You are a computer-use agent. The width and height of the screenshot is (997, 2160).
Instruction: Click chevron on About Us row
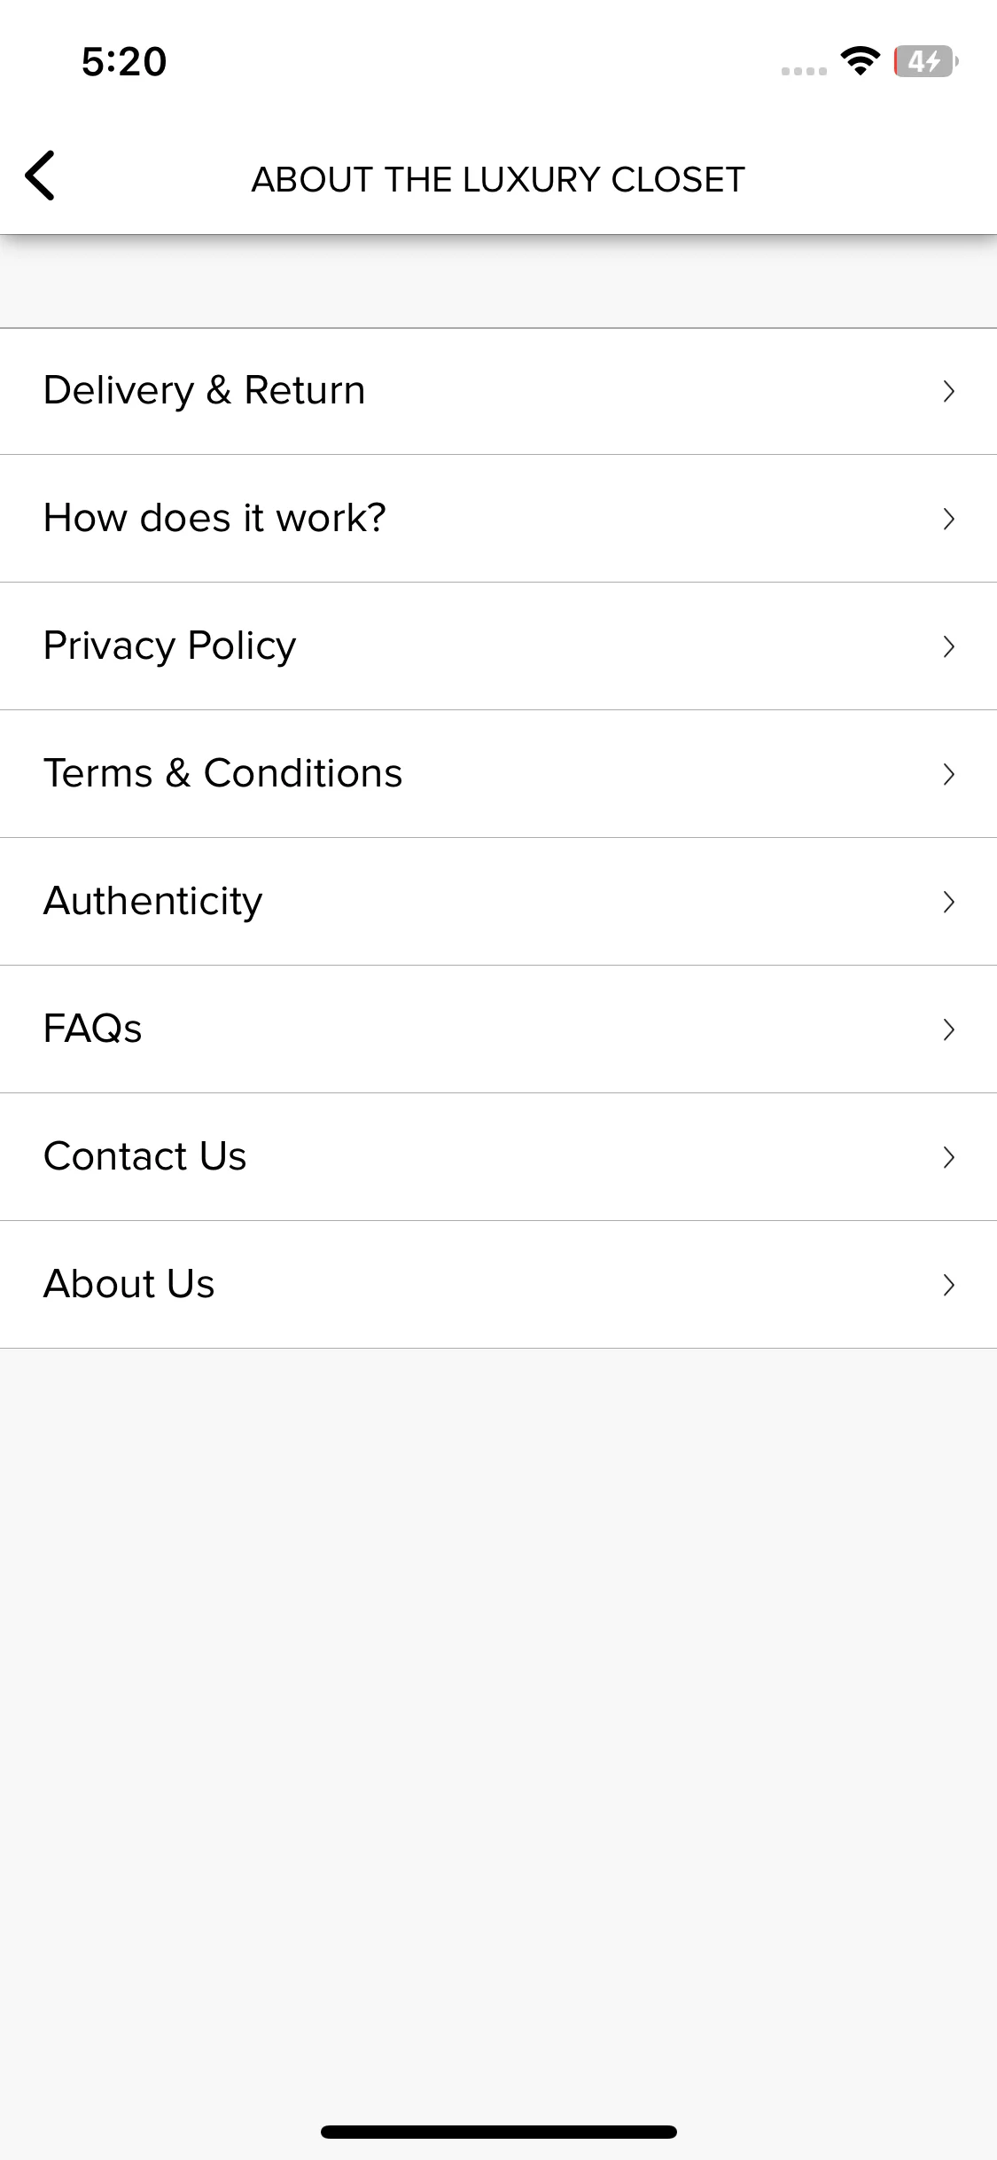click(949, 1285)
